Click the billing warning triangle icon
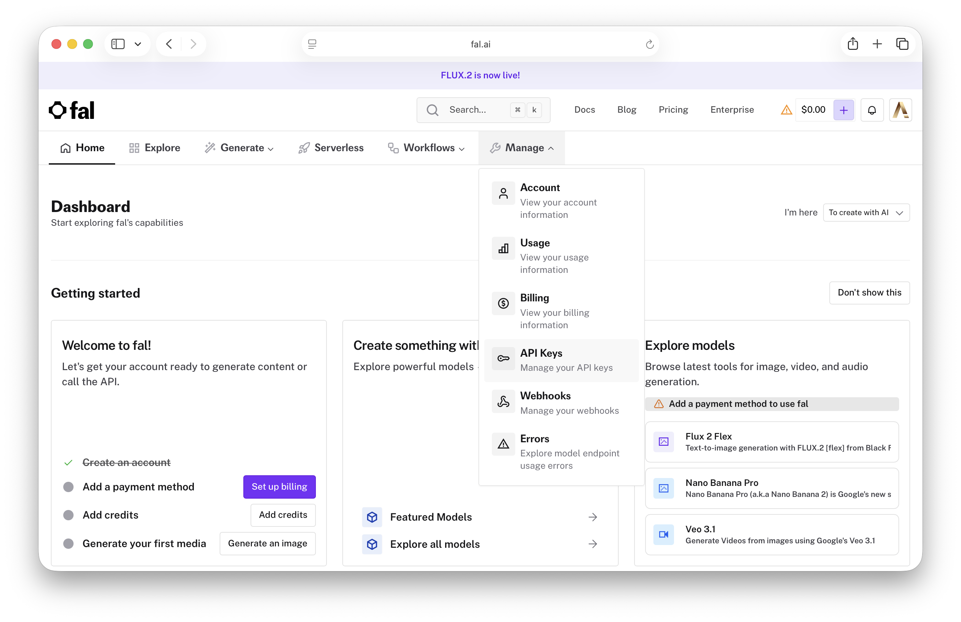This screenshot has height=622, width=961. coord(786,110)
